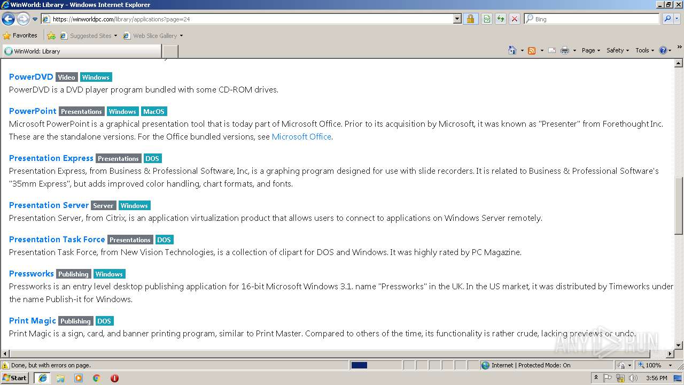This screenshot has width=684, height=385.
Task: Follow the Microsoft Office link
Action: tap(301, 137)
